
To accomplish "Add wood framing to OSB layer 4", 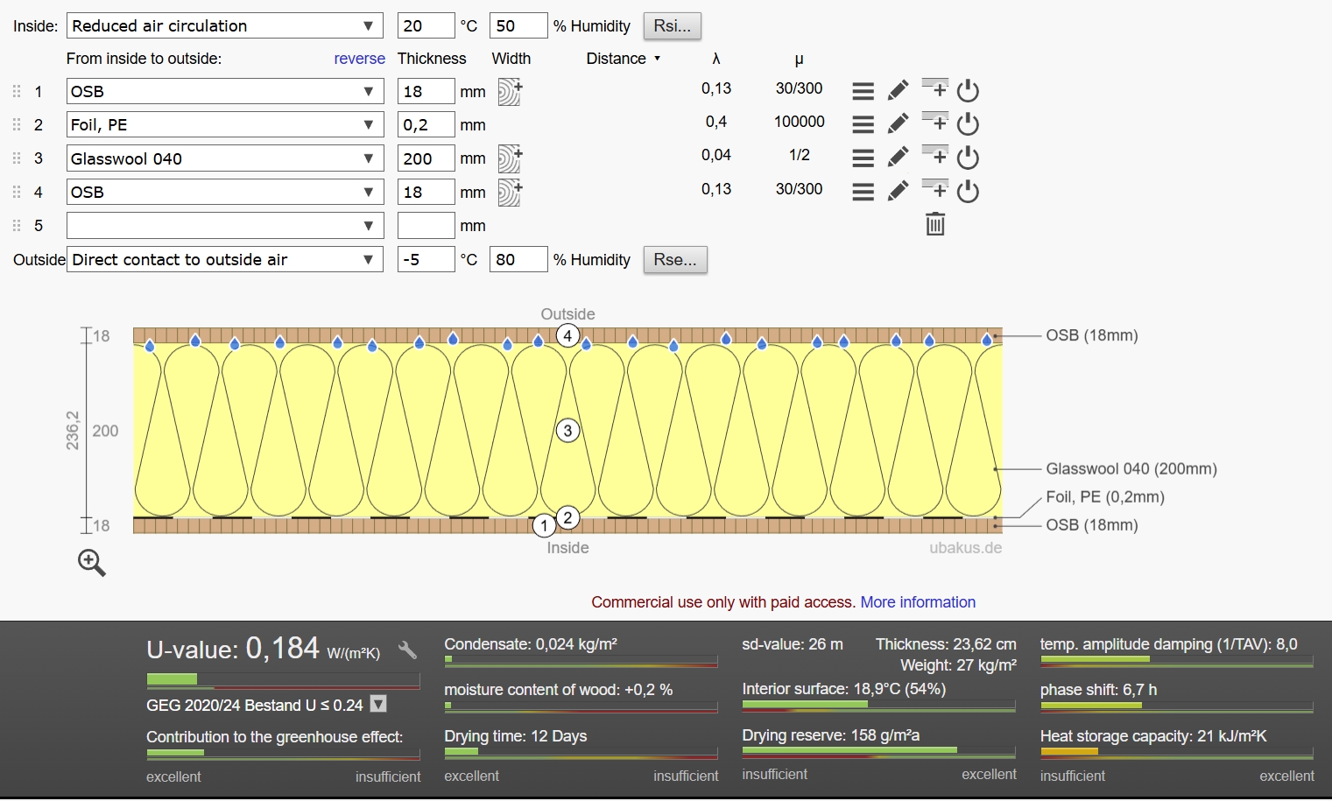I will click(510, 192).
